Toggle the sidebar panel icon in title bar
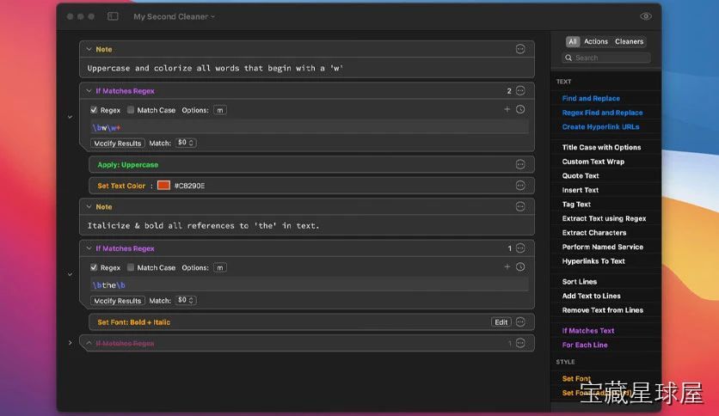The width and height of the screenshot is (719, 416). click(113, 16)
